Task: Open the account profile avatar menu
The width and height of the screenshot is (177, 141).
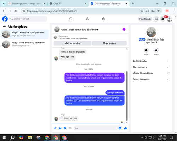Action: pyautogui.click(x=169, y=19)
